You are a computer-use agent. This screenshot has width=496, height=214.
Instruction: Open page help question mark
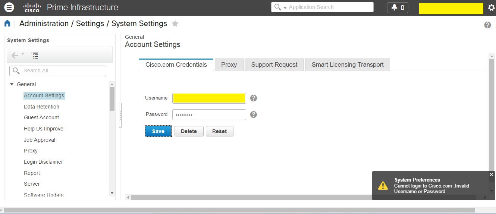click(487, 25)
